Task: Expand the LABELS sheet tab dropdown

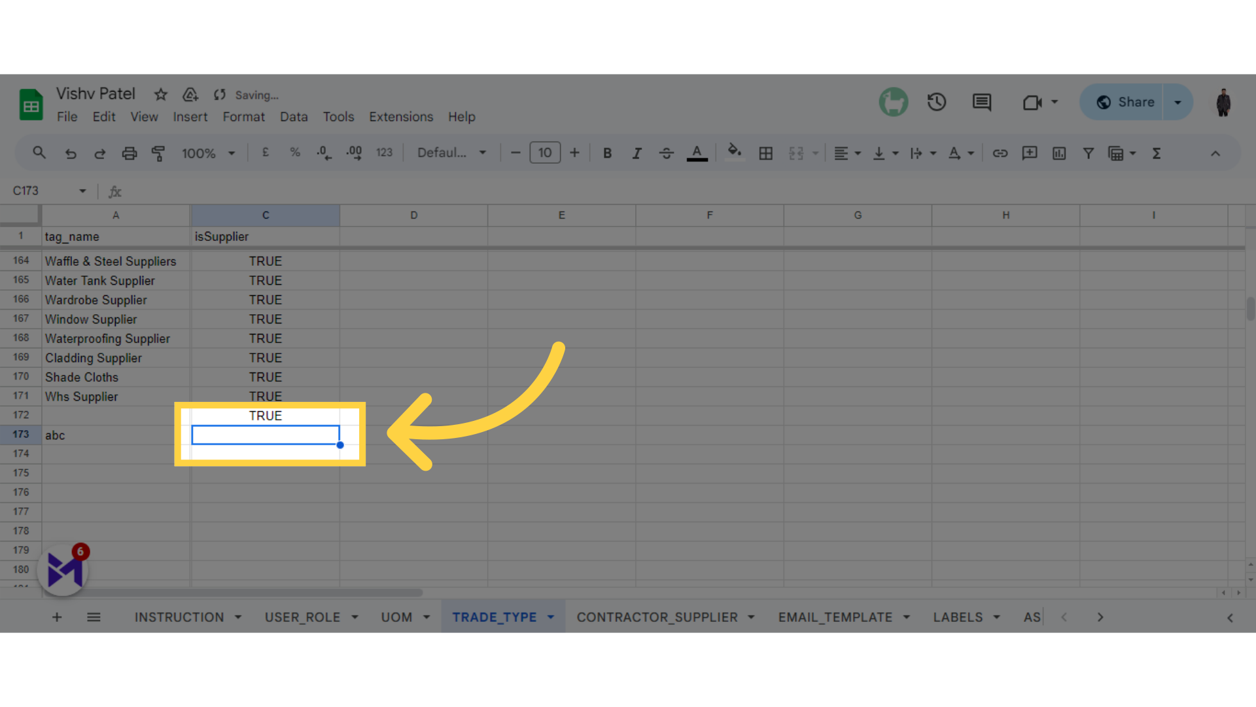Action: click(x=996, y=617)
